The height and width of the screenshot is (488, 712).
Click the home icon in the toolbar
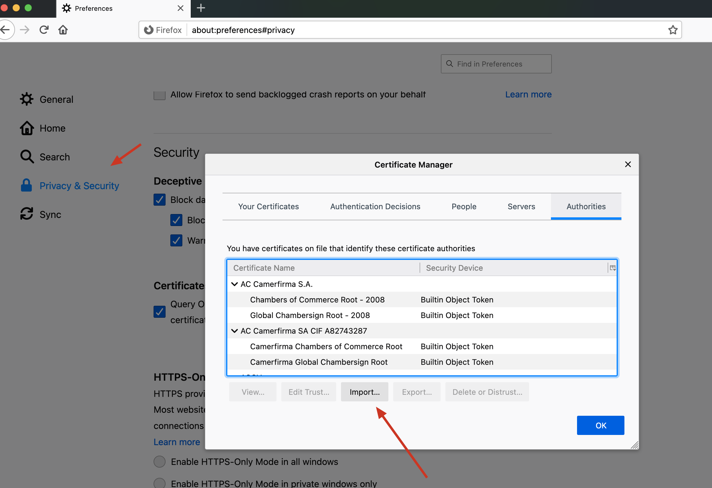click(63, 30)
